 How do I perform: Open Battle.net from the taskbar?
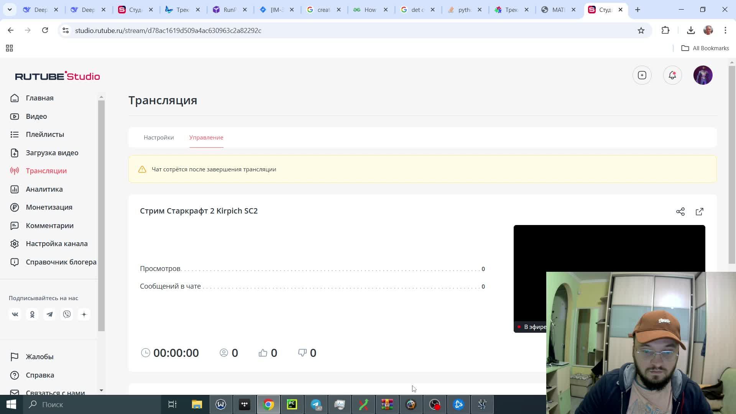click(x=459, y=404)
